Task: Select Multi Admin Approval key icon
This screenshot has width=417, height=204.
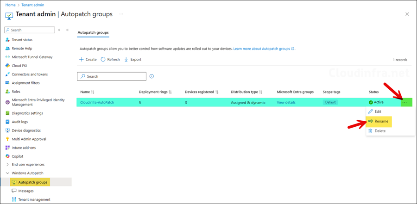Action: point(7,139)
